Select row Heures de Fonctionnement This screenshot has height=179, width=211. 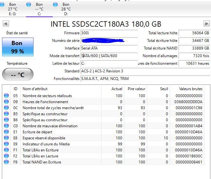pos(103,102)
